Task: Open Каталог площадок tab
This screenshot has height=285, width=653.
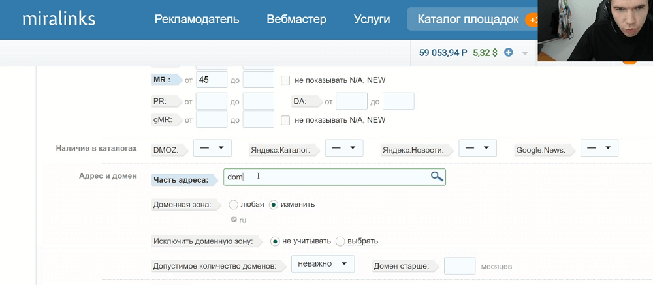Action: (x=468, y=19)
